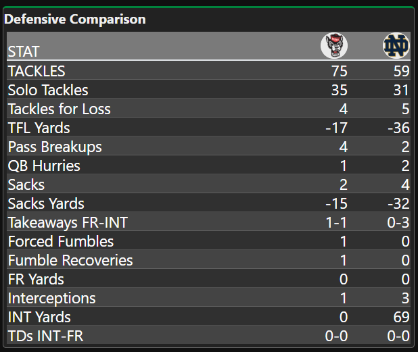Click the FR Yards stat label
This screenshot has width=418, height=352.
coord(36,279)
